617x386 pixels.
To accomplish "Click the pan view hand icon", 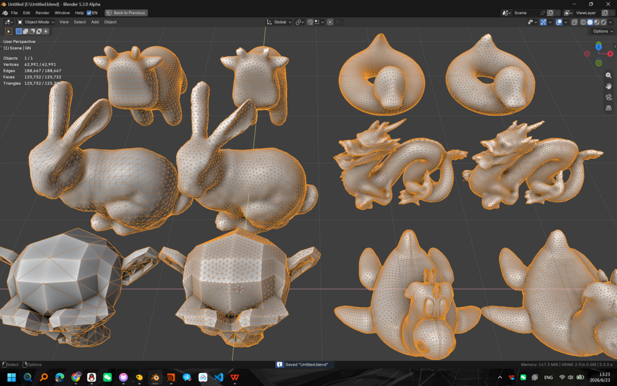I will [x=608, y=86].
